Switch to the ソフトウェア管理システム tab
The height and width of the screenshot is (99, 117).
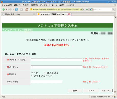(54, 14)
